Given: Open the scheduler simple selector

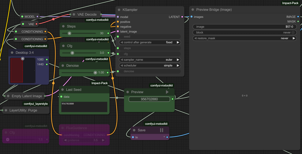Looking at the screenshot, I should [149, 65].
